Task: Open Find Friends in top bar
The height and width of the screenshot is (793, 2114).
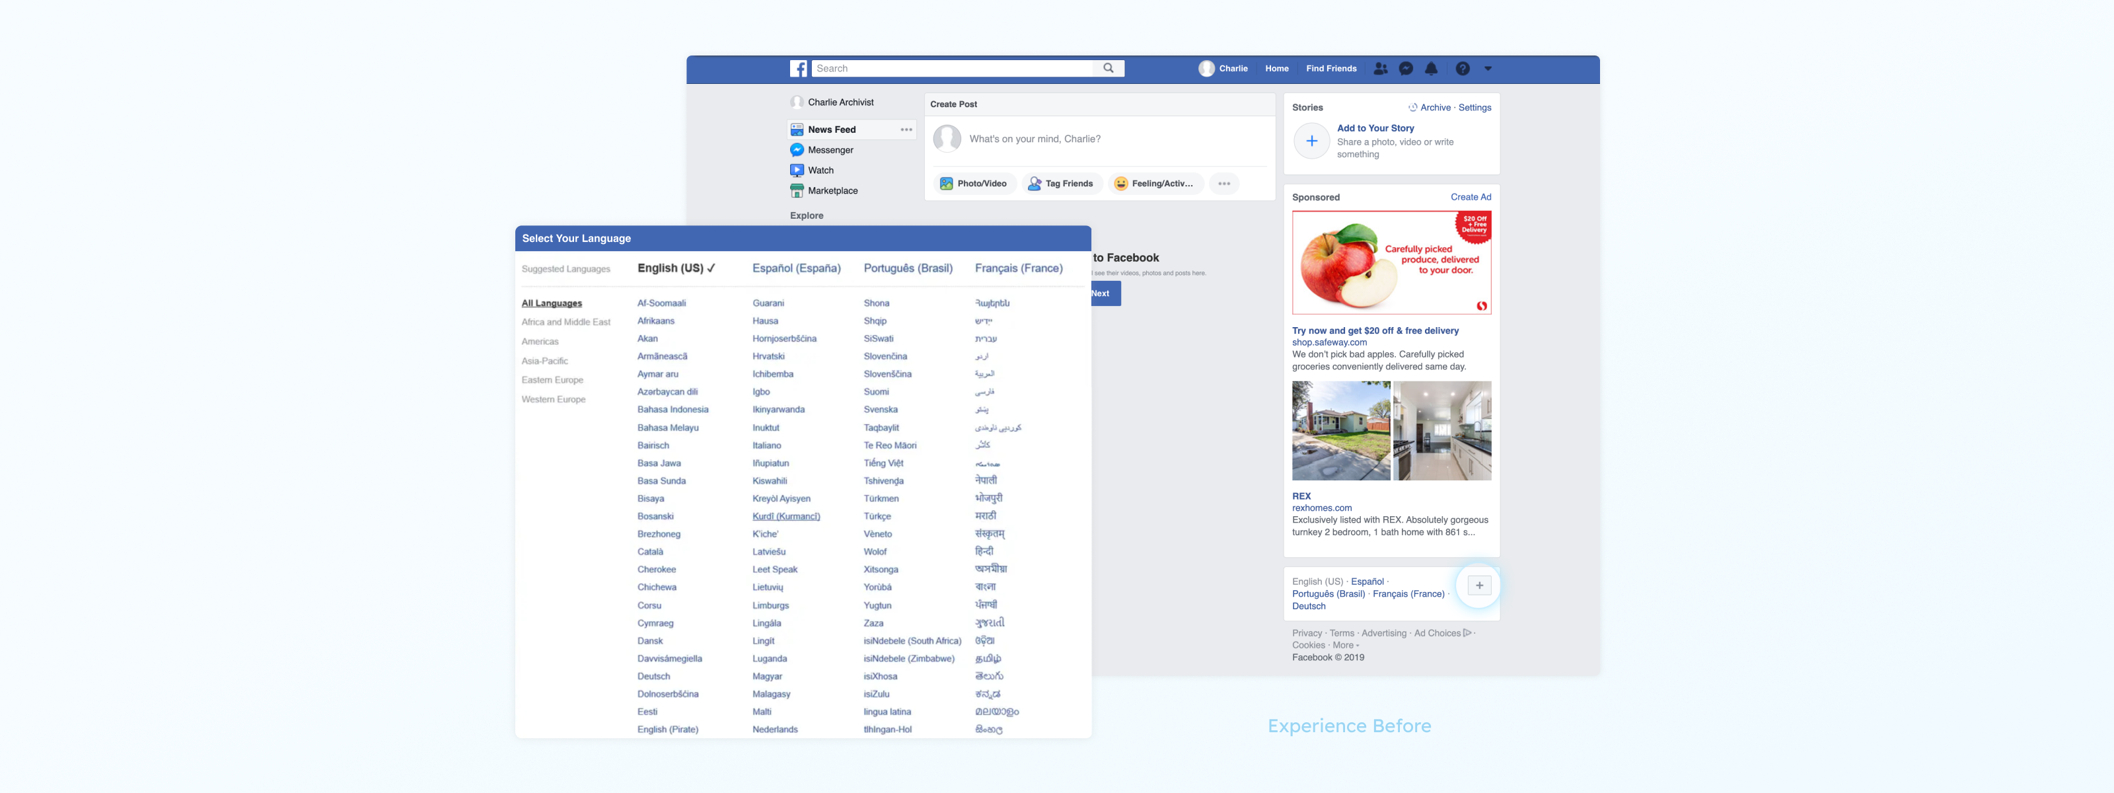Action: (1330, 69)
